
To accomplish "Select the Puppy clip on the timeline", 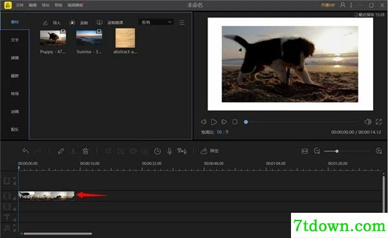I will click(x=47, y=196).
